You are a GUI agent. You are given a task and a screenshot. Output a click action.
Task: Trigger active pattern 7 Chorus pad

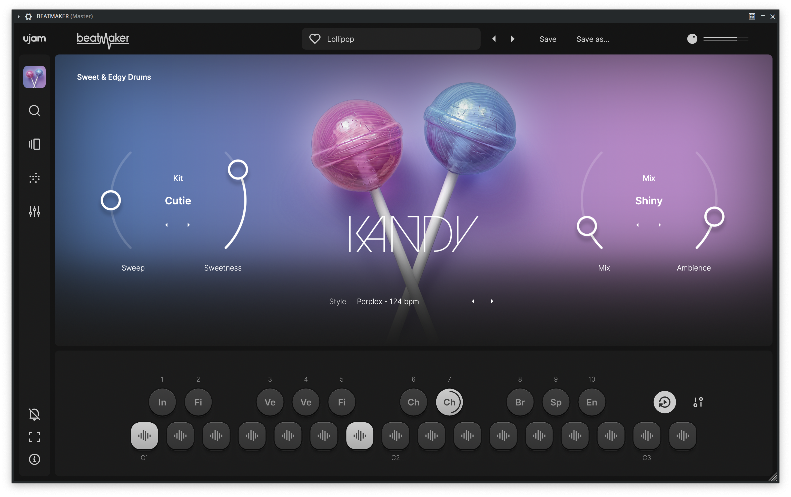pos(449,402)
